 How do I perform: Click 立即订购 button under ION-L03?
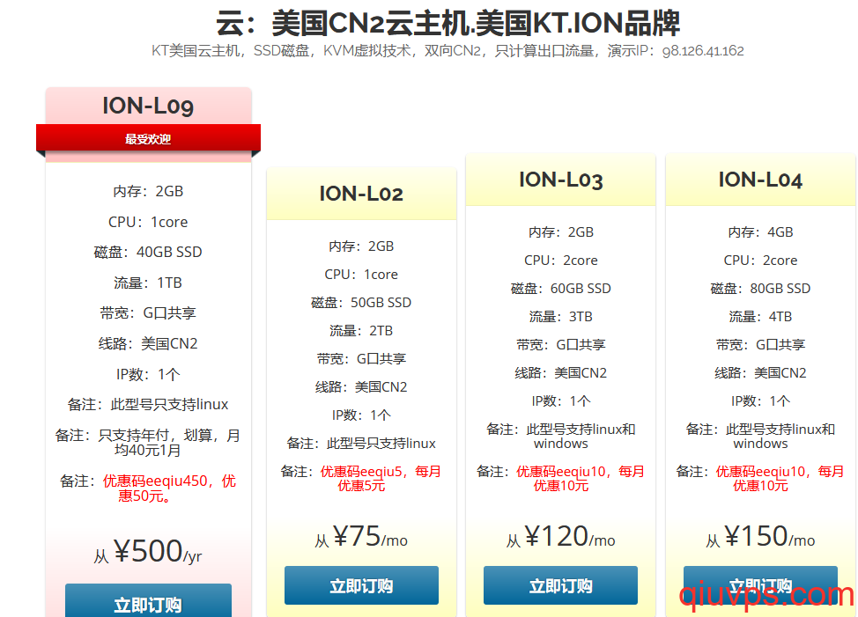click(560, 585)
